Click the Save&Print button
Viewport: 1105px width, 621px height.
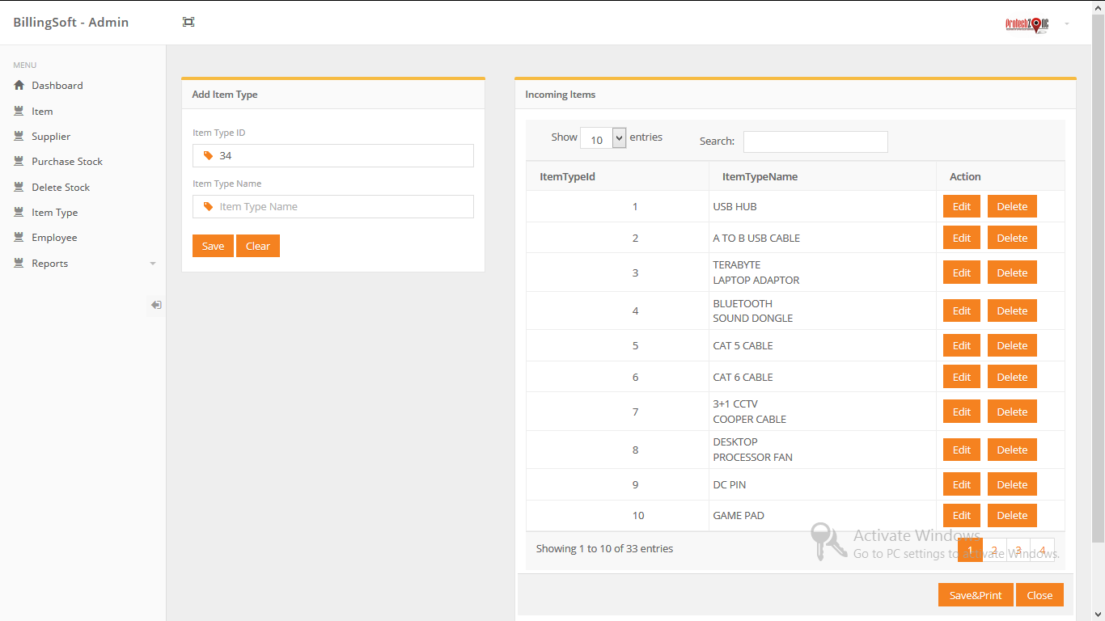click(976, 595)
